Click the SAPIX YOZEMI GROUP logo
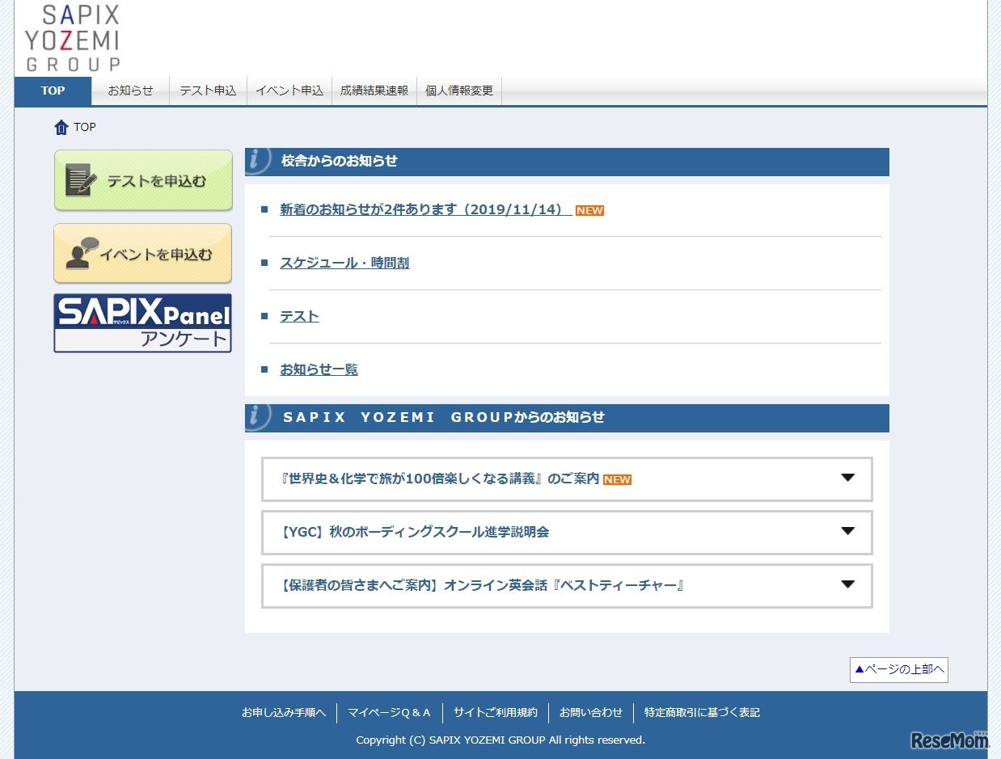This screenshot has width=1001, height=759. click(x=73, y=38)
